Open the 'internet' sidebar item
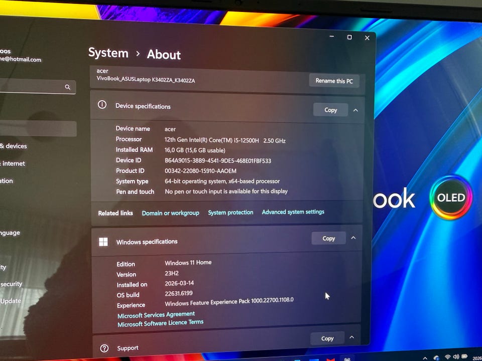This screenshot has height=361, width=482. [x=13, y=163]
